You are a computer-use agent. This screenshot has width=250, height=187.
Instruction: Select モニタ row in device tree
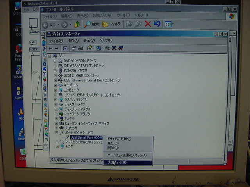69,146
